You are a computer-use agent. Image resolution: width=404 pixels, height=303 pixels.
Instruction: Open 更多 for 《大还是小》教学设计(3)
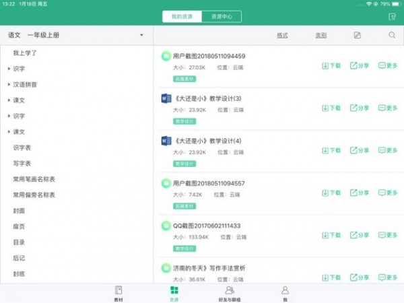coord(388,108)
